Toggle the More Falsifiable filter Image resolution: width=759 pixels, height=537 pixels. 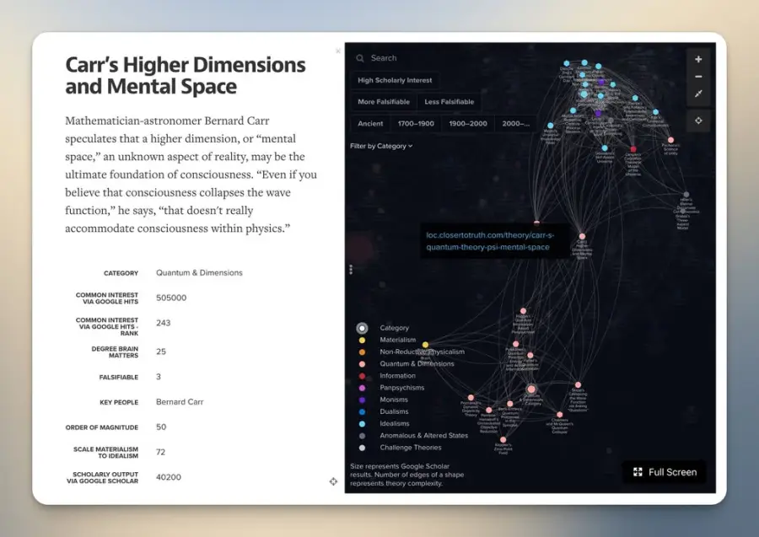pyautogui.click(x=384, y=102)
